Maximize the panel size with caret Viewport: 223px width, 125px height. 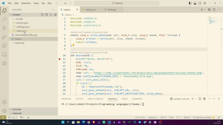click(x=214, y=99)
